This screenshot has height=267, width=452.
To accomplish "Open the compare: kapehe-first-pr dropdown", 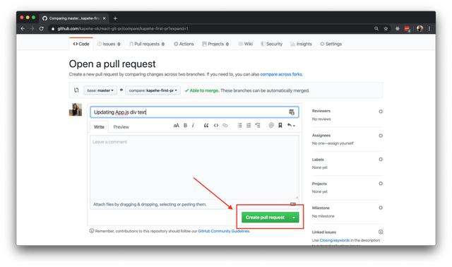I will tap(153, 90).
